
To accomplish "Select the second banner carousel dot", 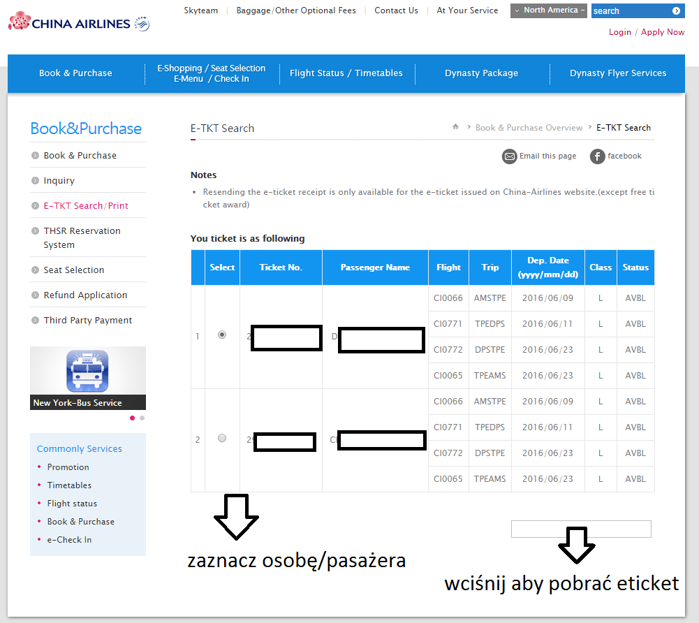I will tap(142, 418).
